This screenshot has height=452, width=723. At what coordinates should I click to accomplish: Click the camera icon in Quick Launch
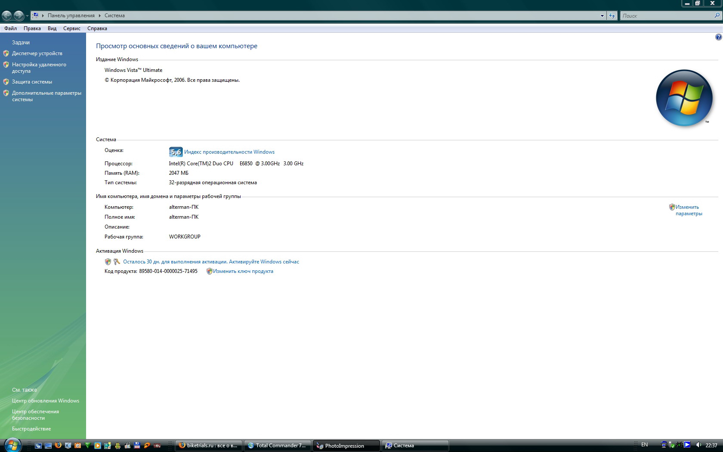78,446
